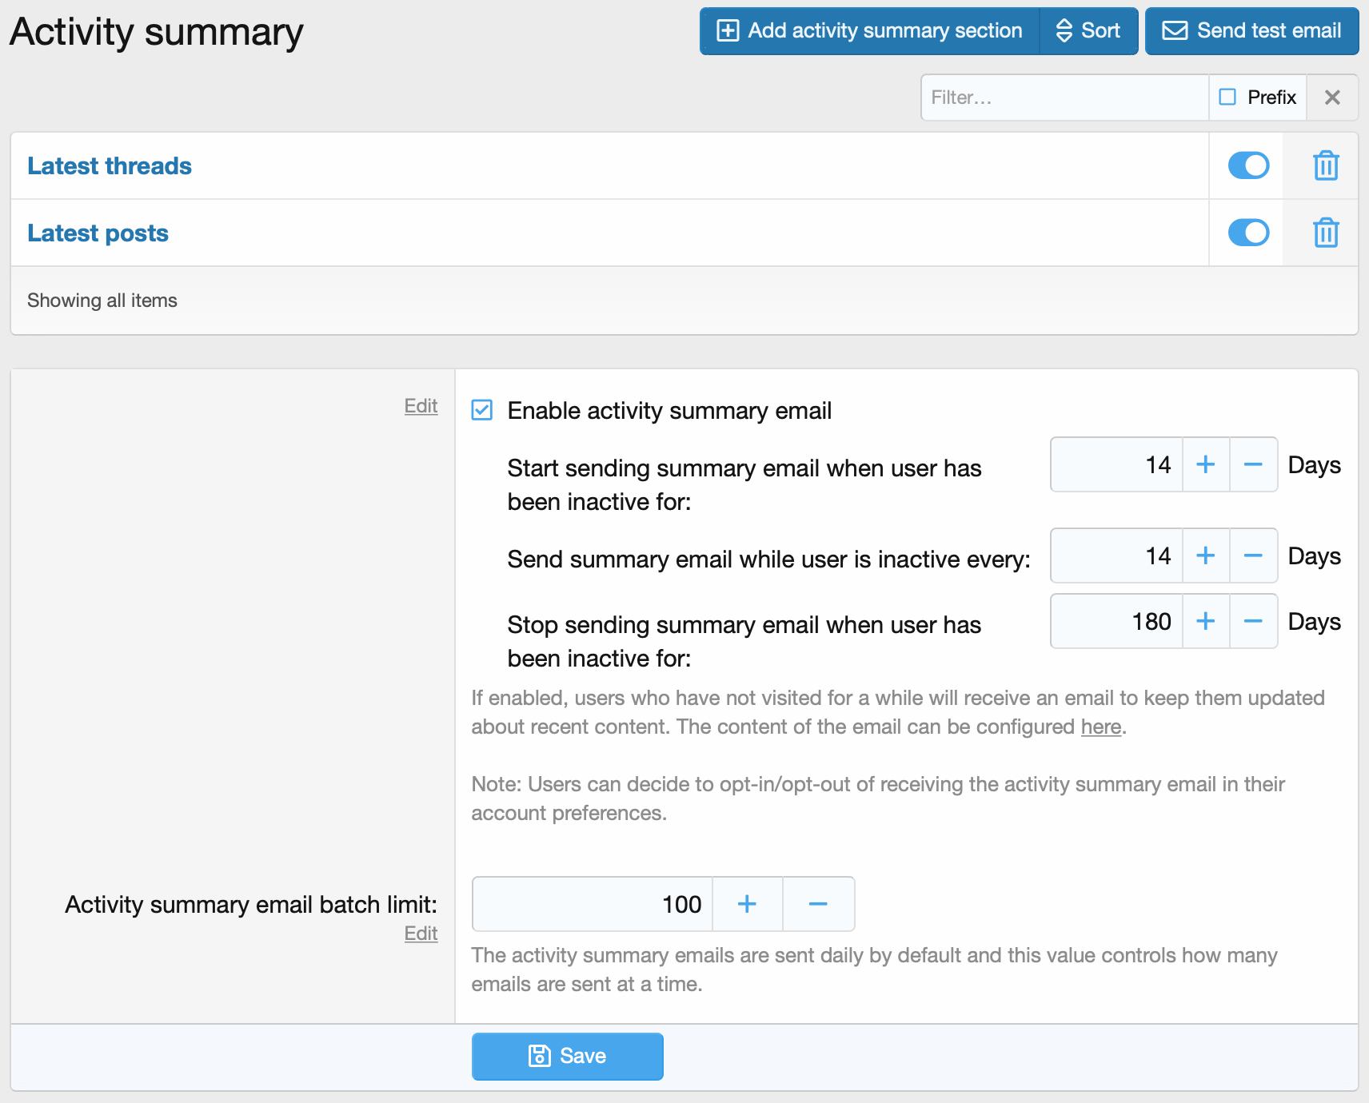This screenshot has width=1369, height=1103.
Task: Send a test email
Action: coord(1251,31)
